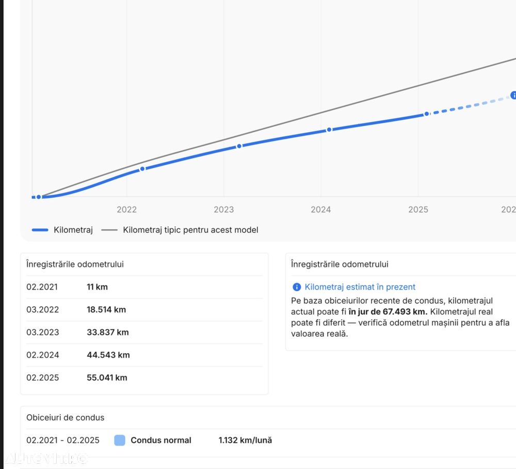Select the 02.2025 data point on the blue line
The width and height of the screenshot is (516, 469).
[426, 114]
